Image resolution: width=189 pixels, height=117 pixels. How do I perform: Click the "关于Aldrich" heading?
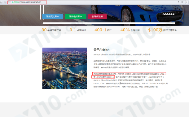[x=102, y=50]
